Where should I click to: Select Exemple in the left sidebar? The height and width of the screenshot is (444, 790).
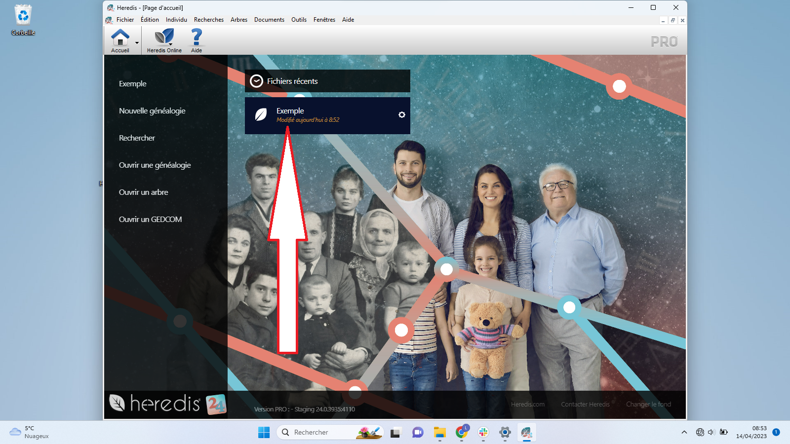(132, 84)
